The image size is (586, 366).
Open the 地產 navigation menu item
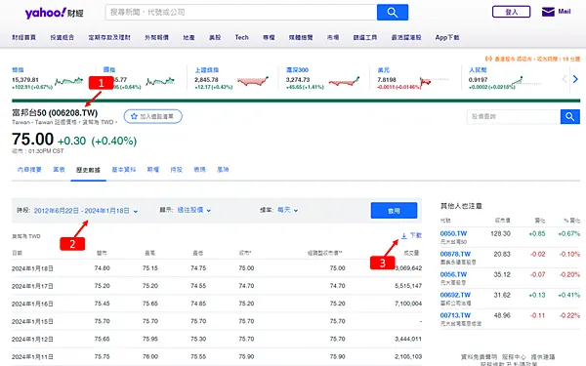click(188, 37)
